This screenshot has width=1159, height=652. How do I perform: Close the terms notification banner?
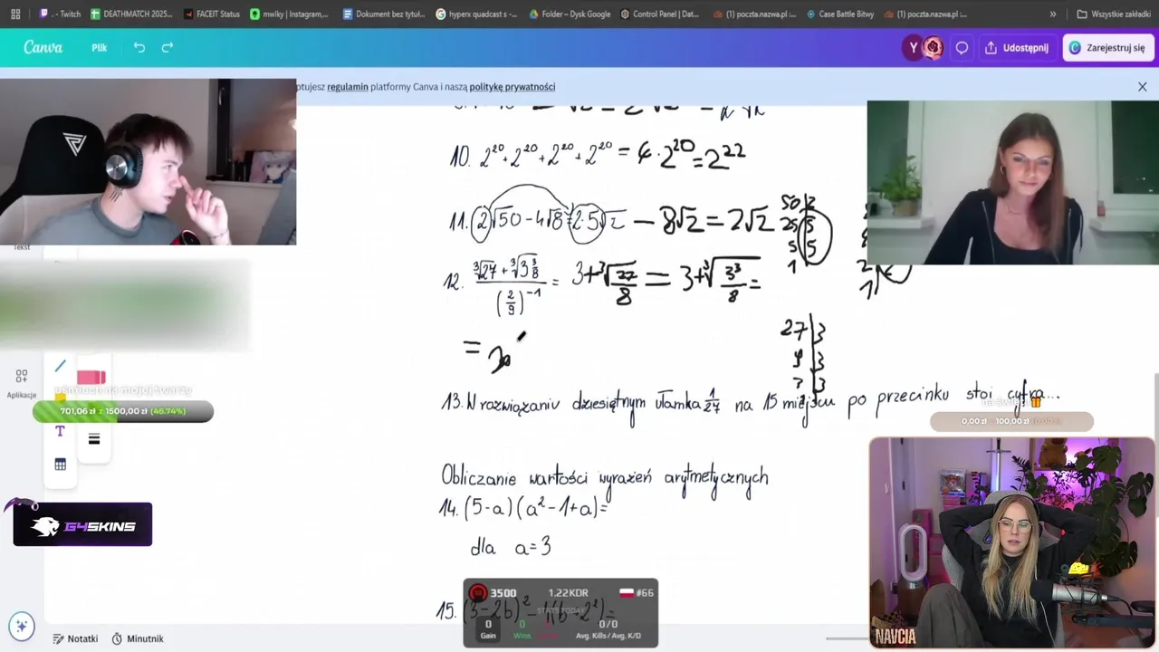tap(1142, 87)
